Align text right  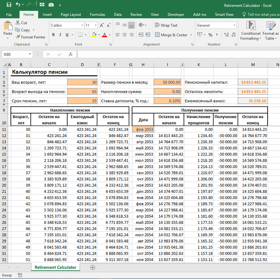132,35
